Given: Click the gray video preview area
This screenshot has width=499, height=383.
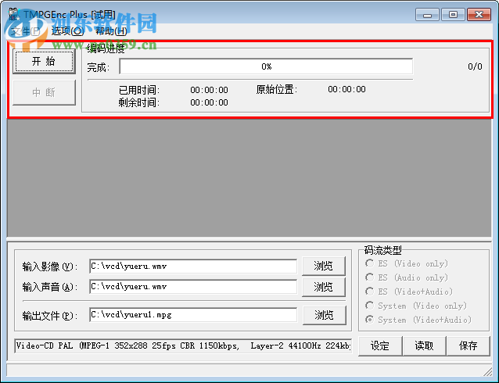Looking at the screenshot, I should pos(249,178).
